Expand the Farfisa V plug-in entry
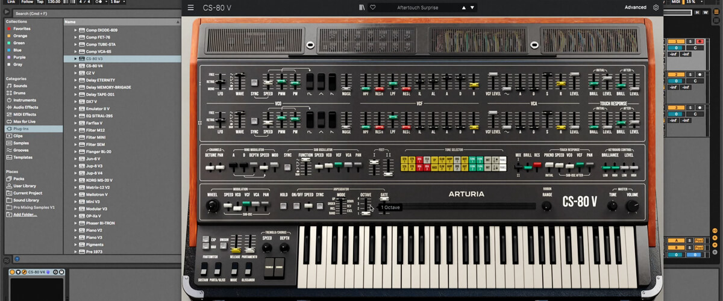The image size is (723, 301). pyautogui.click(x=76, y=123)
